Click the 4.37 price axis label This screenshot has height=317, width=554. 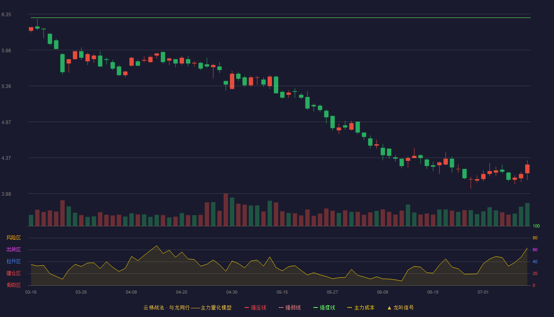[x=6, y=158]
